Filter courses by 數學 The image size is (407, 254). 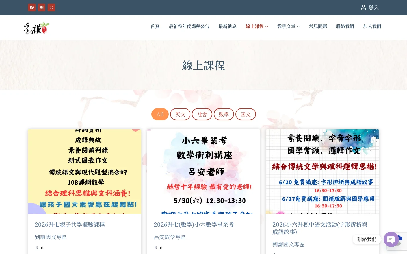click(x=224, y=114)
